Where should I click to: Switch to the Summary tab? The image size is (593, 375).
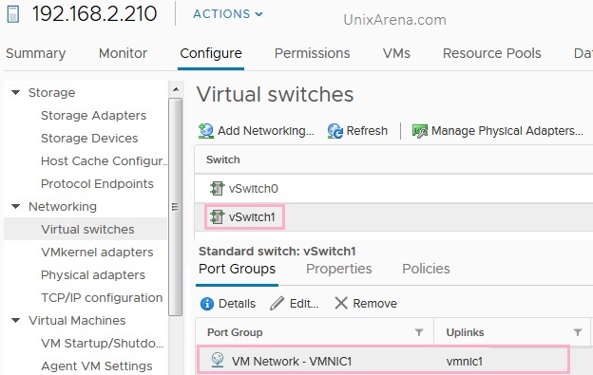coord(36,53)
